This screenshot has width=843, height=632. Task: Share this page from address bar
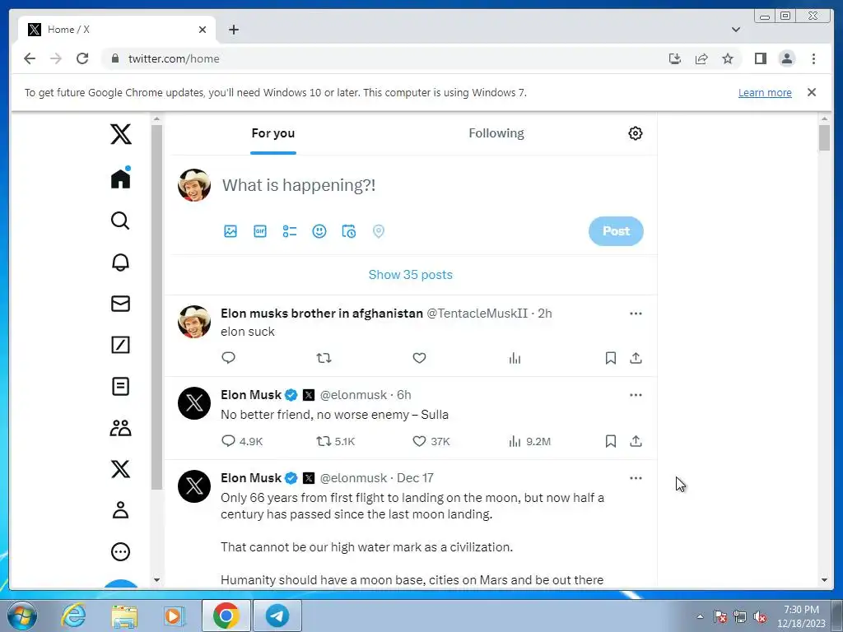[701, 58]
